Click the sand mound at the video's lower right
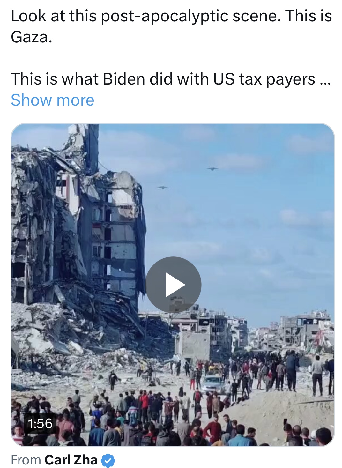The width and height of the screenshot is (342, 468). [281, 412]
